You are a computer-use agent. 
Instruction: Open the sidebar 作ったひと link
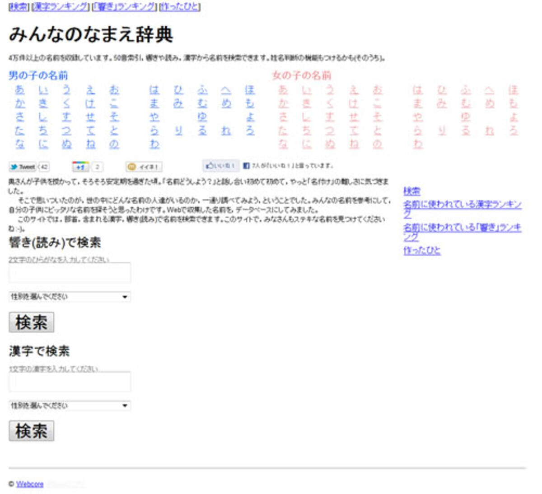tap(422, 250)
